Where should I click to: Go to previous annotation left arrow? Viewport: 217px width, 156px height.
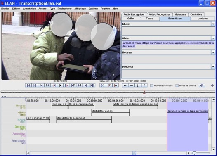pos(125,85)
